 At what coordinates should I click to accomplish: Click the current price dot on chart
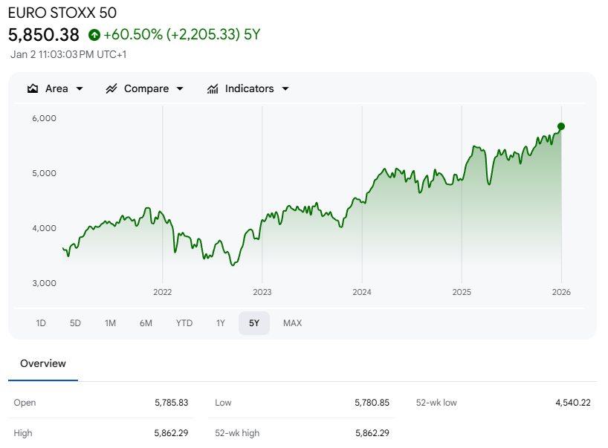pos(561,126)
